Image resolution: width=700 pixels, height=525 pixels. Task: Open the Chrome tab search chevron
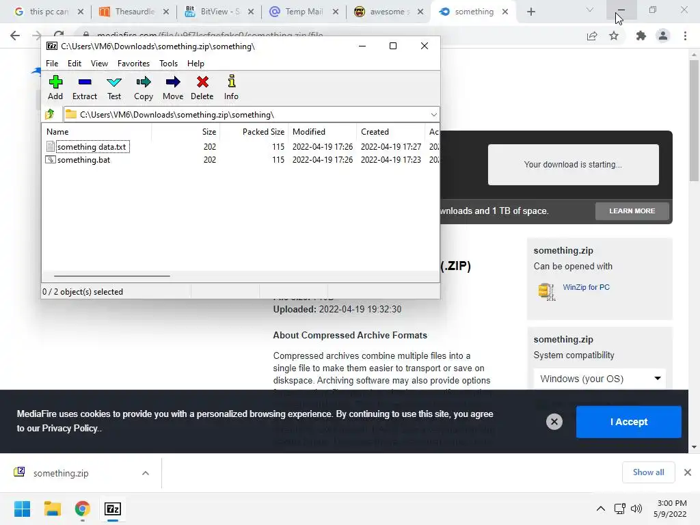[590, 10]
